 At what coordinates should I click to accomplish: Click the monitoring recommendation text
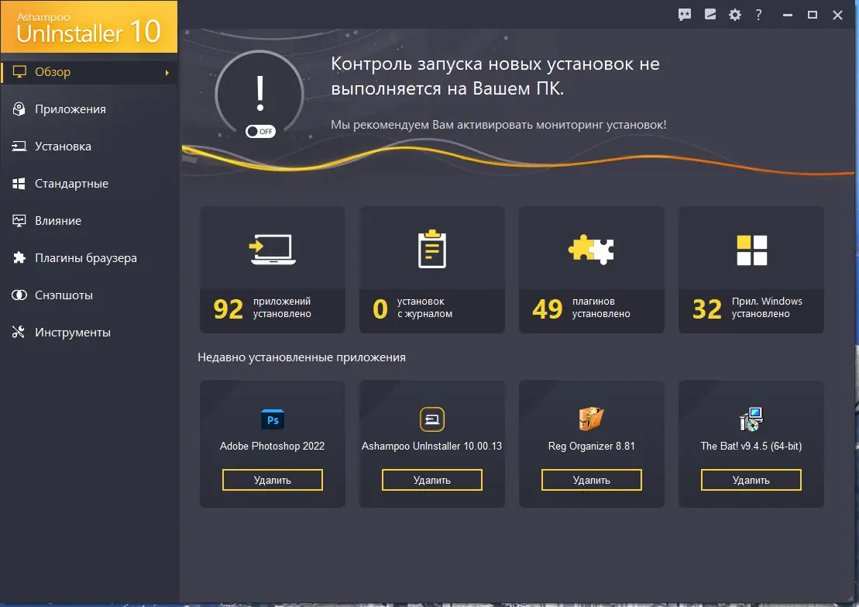point(499,125)
